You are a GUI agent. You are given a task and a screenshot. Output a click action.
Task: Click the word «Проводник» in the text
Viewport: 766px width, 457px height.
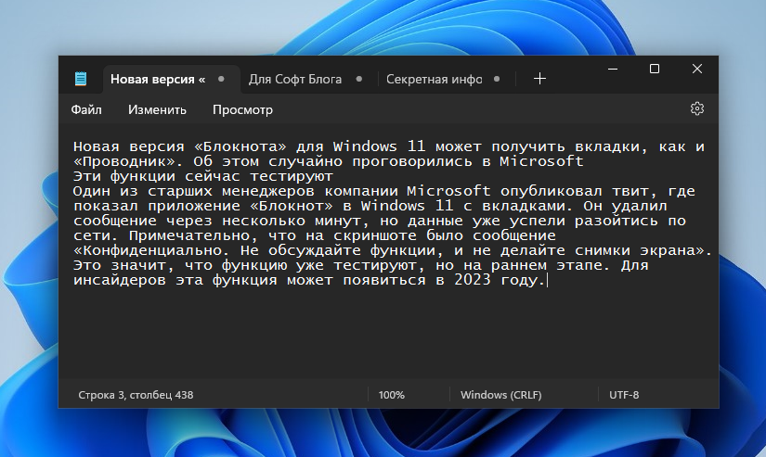[124, 161]
